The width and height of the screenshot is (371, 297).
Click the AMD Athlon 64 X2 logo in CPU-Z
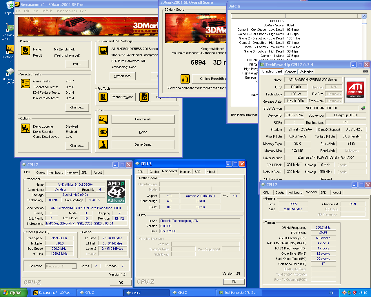[116, 192]
